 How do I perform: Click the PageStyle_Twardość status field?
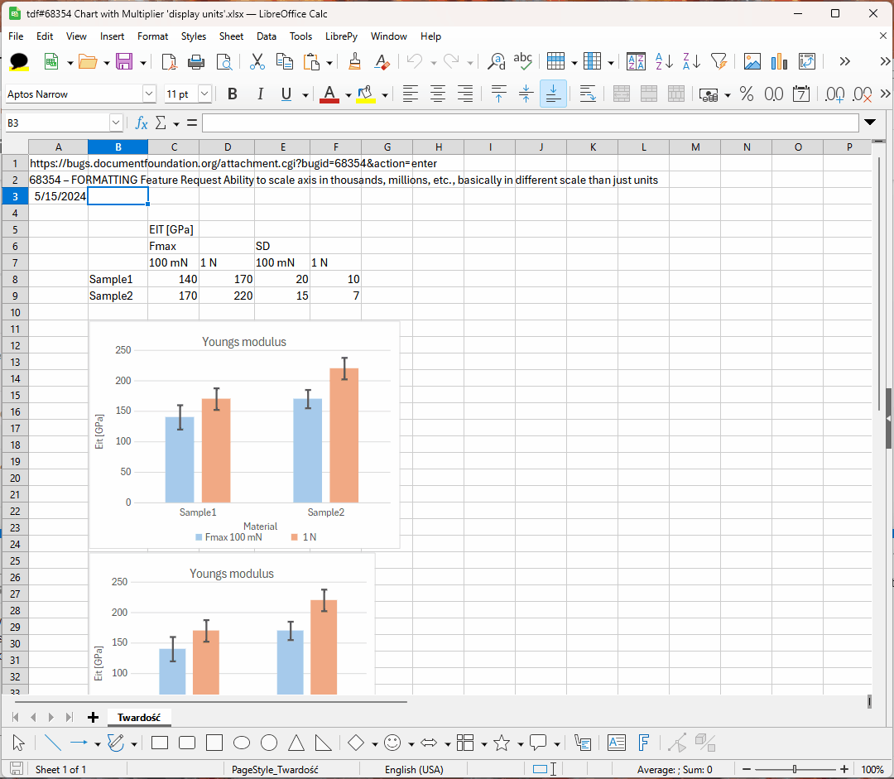[x=275, y=769]
